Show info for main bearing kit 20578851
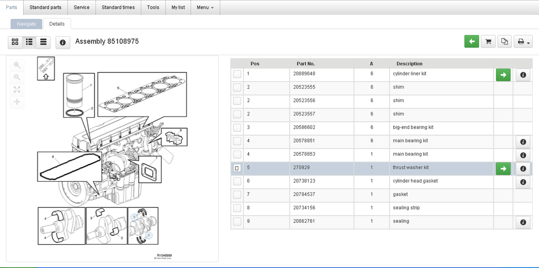The image size is (539, 268). [x=523, y=142]
